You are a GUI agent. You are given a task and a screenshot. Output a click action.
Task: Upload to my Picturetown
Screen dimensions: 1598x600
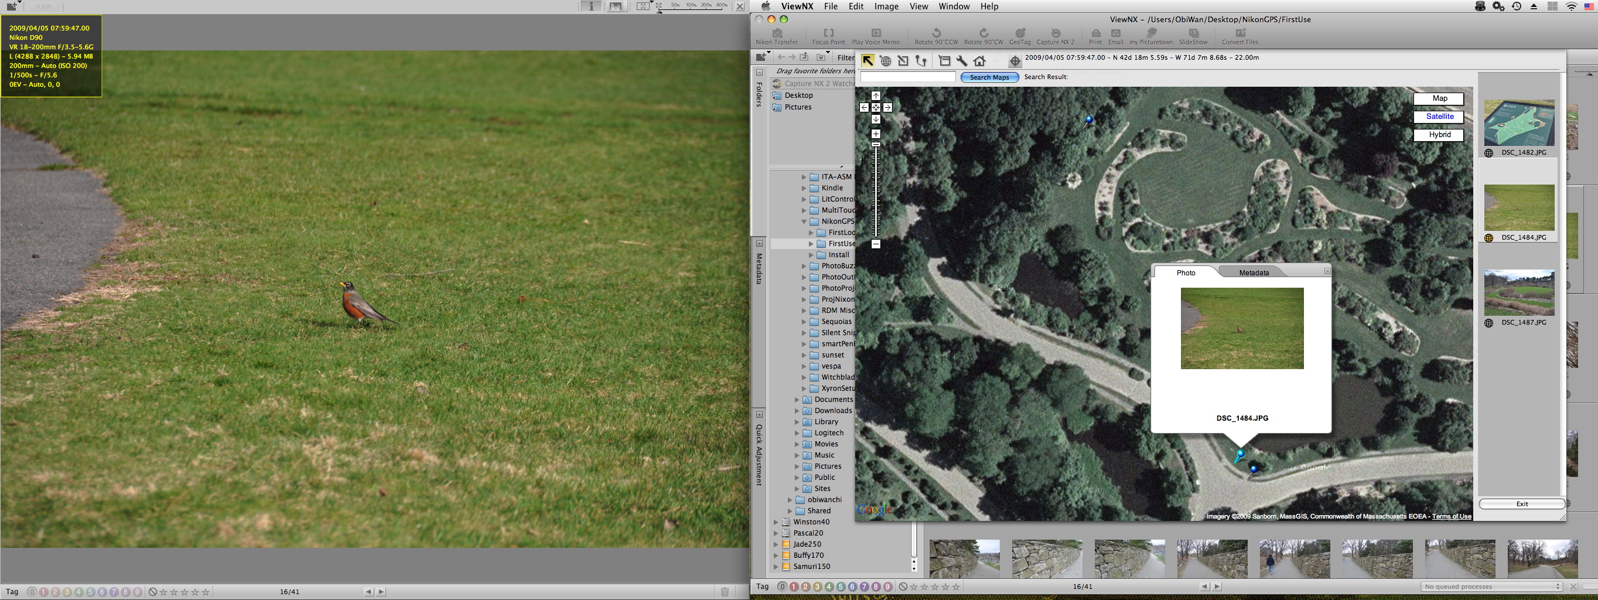click(x=1150, y=36)
